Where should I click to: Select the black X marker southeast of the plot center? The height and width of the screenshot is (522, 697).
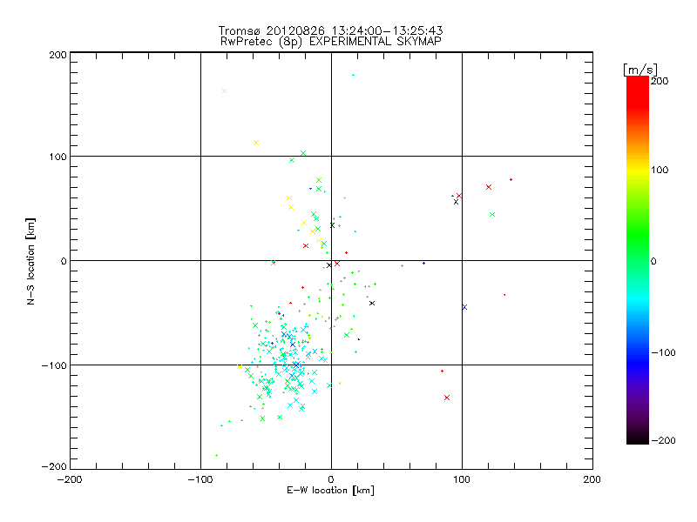(x=372, y=303)
